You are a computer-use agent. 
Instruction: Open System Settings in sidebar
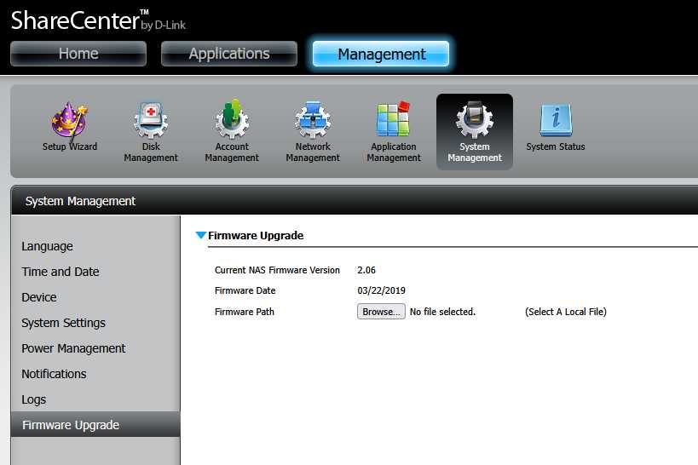pyautogui.click(x=64, y=323)
